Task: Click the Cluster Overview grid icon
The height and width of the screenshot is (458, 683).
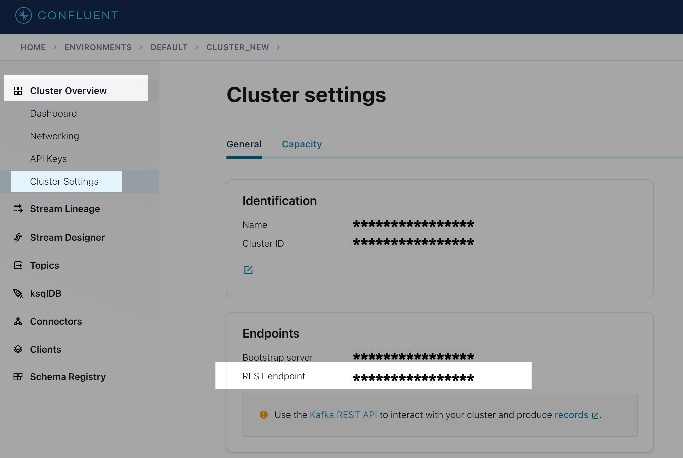Action: coord(18,91)
